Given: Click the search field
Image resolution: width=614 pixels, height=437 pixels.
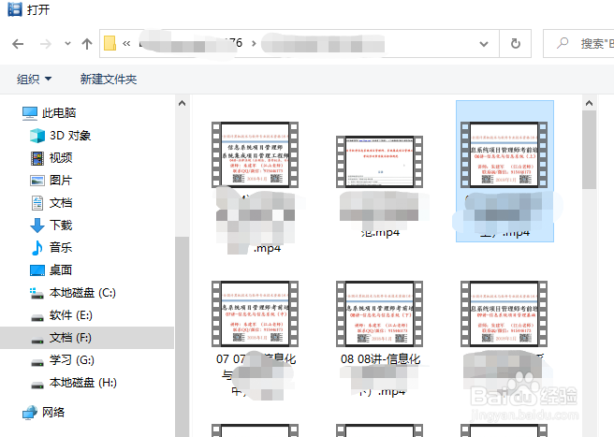Looking at the screenshot, I should click(x=578, y=43).
